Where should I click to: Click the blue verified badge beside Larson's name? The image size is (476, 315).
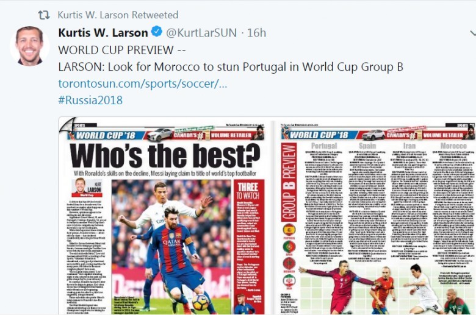point(157,32)
